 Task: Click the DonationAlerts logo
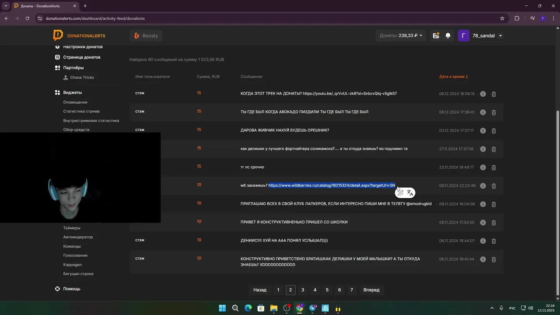click(79, 35)
